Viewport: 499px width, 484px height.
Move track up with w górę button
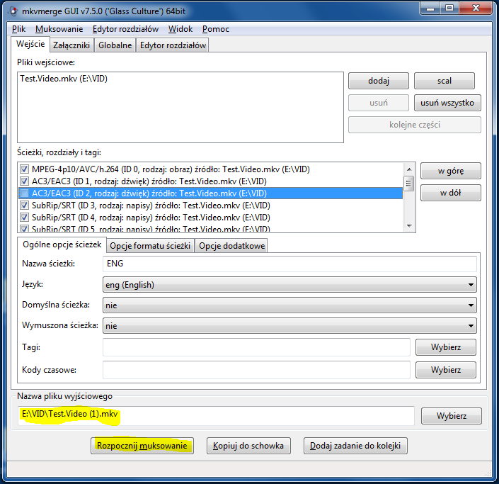(x=451, y=171)
